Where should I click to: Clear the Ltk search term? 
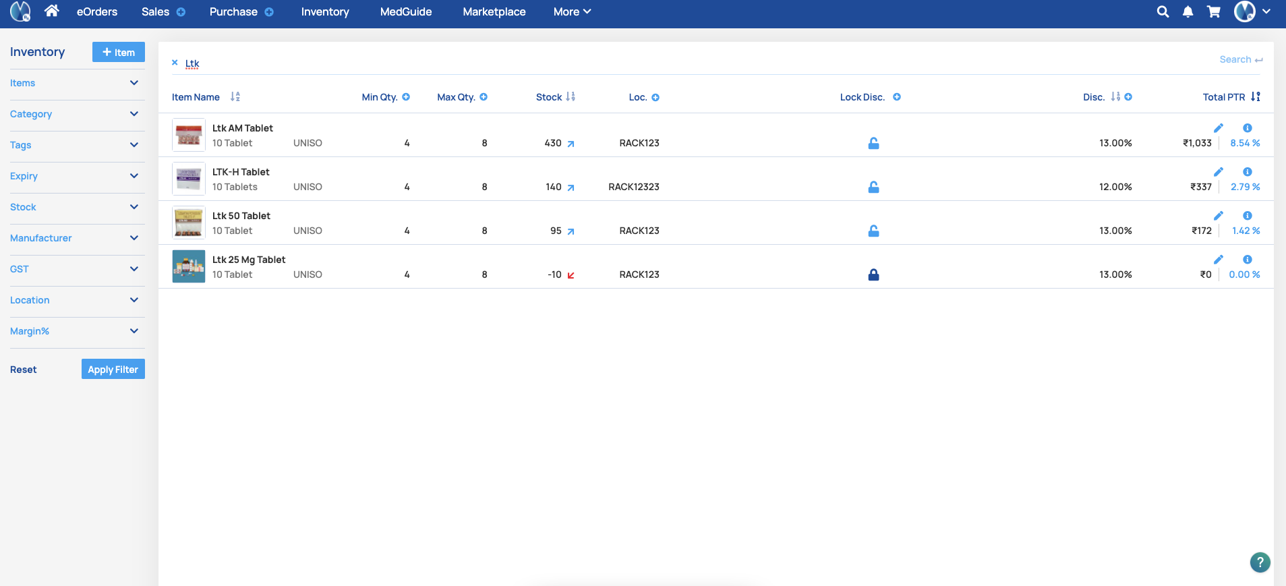[x=175, y=63]
